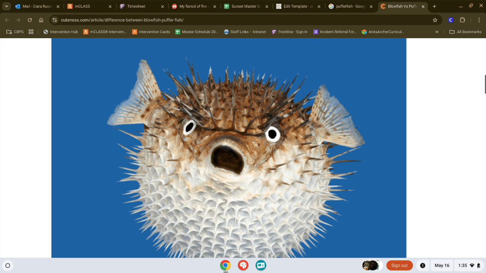Close the Timesheet tab
486x273 pixels.
(x=162, y=7)
